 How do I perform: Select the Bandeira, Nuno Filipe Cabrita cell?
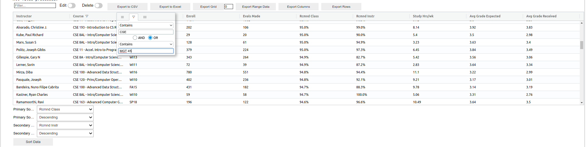[x=41, y=87]
